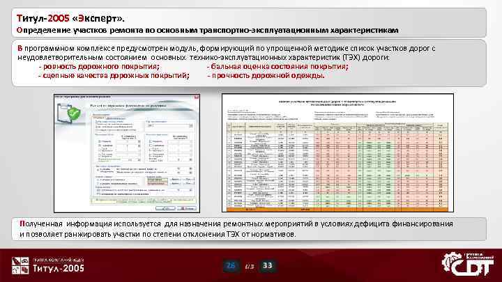
Task: Click the Титул-2005 logo icon in footer
Action: 20,265
